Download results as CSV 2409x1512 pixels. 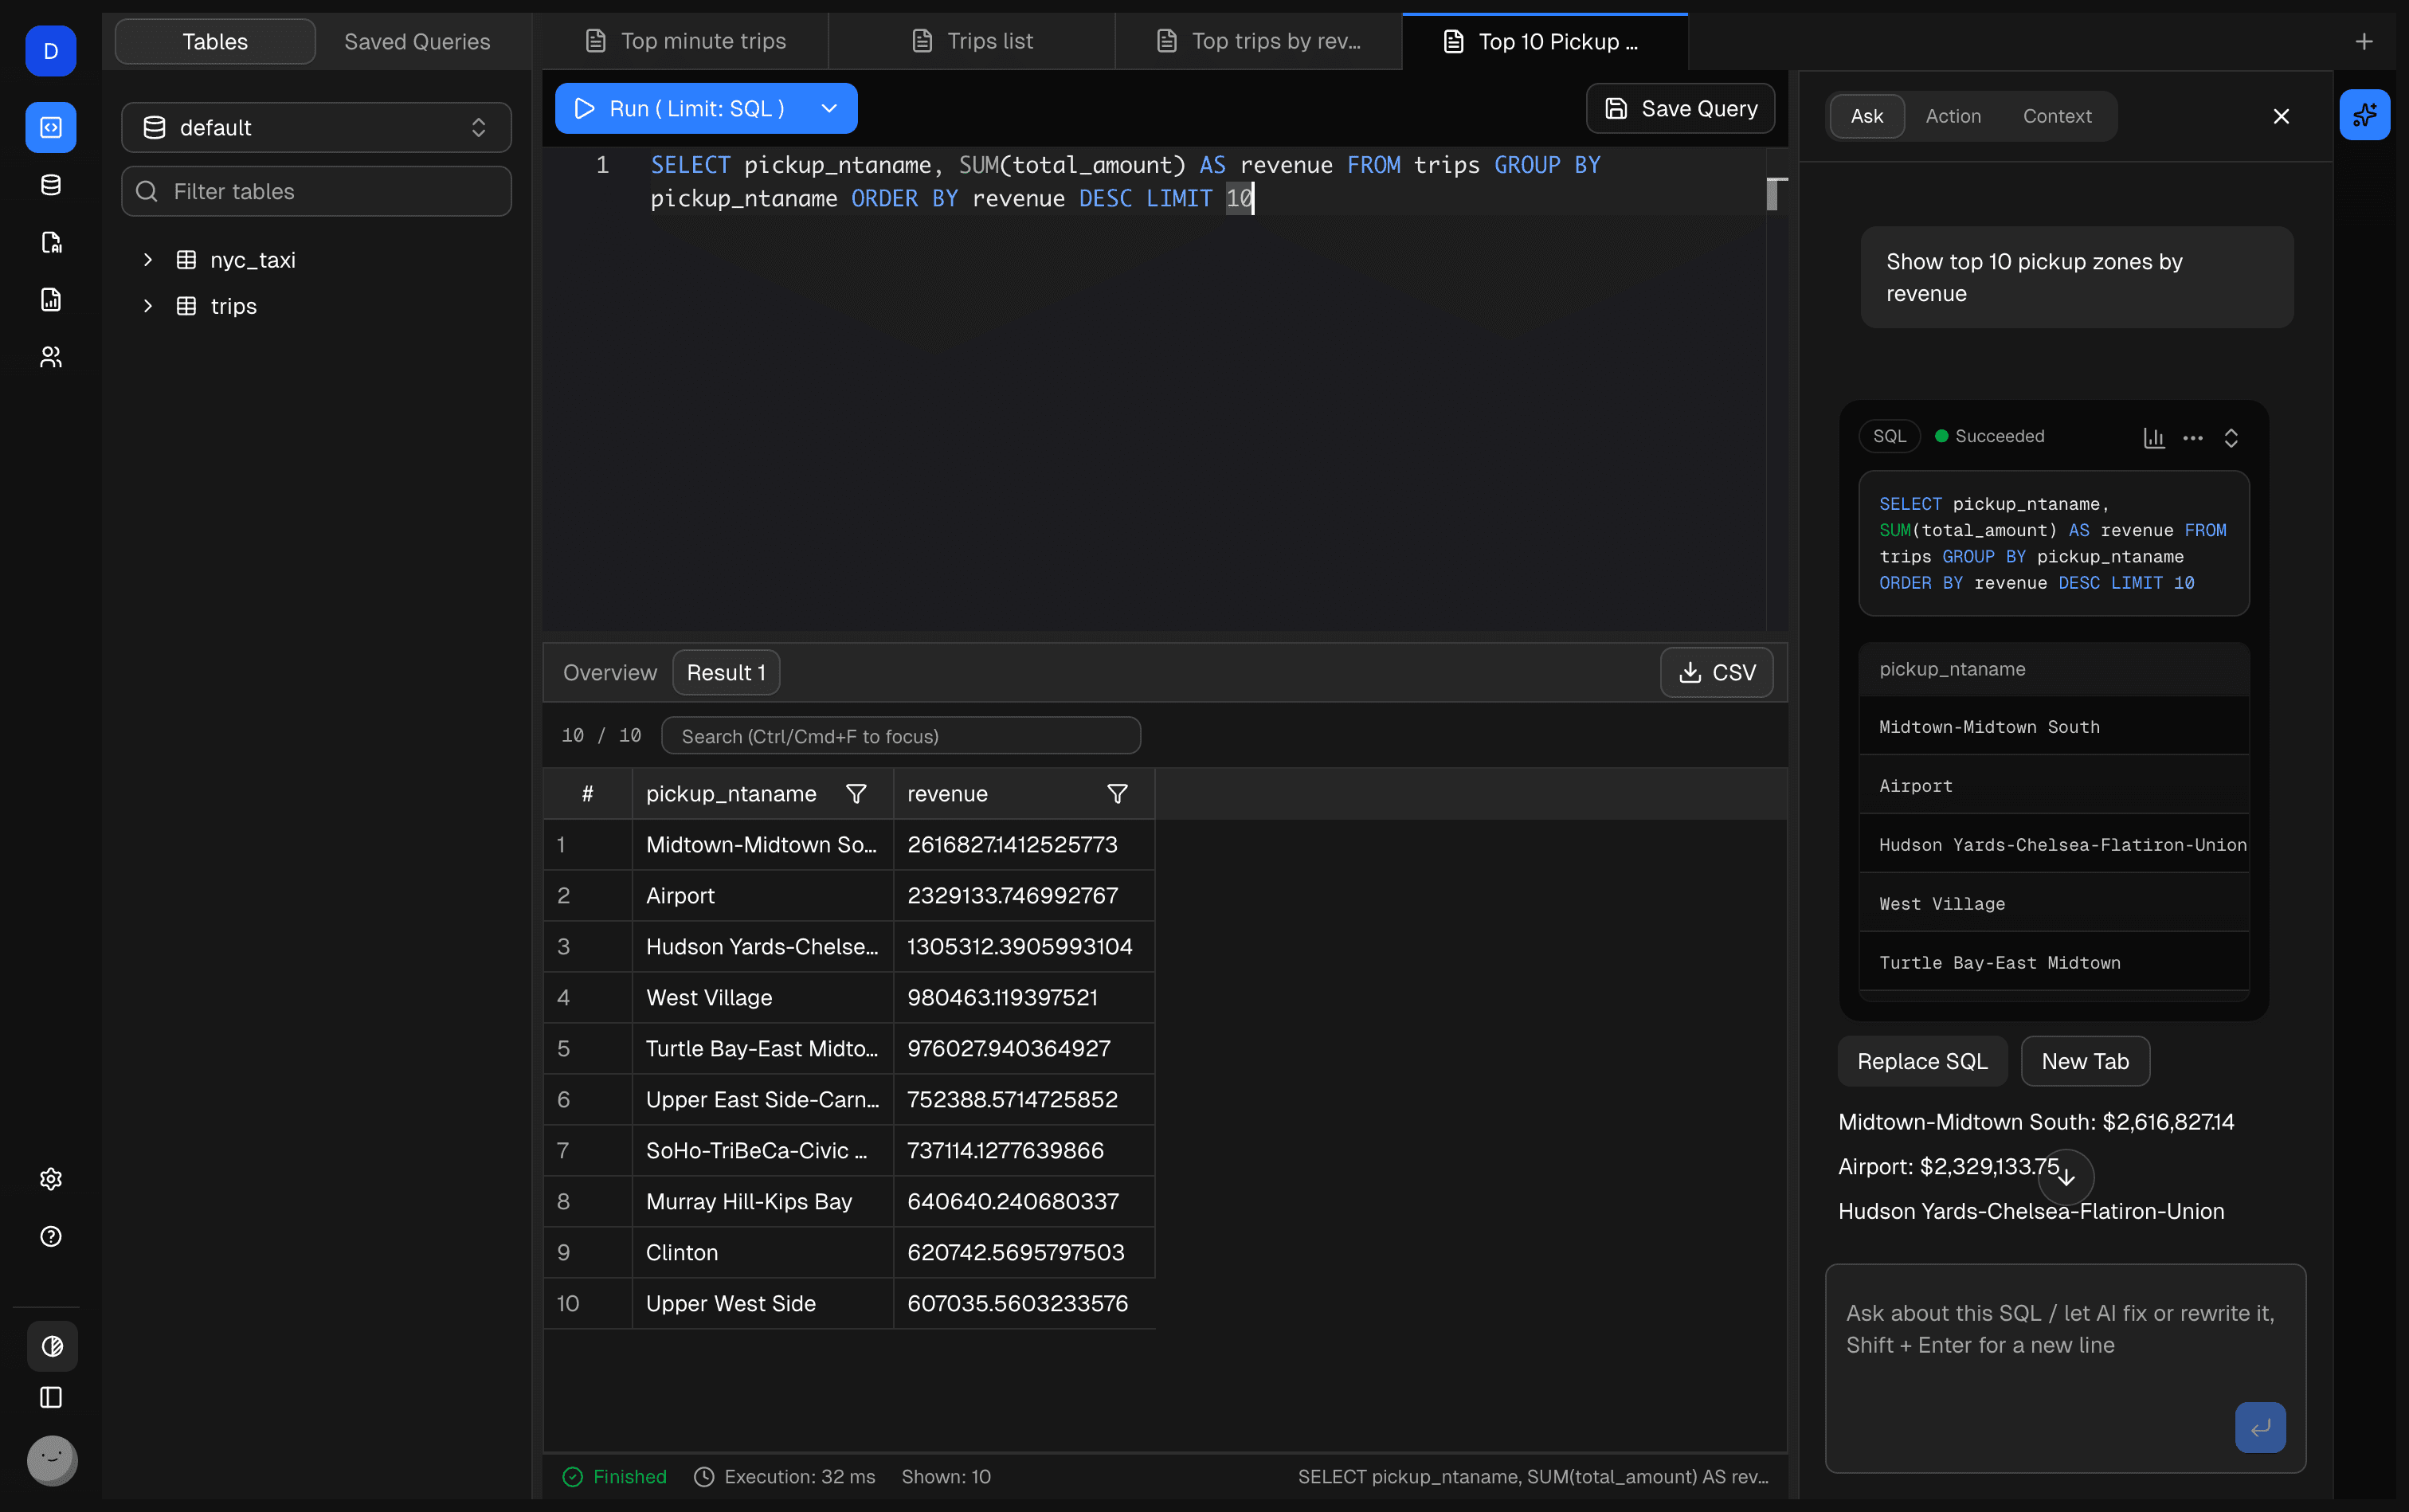(x=1716, y=672)
